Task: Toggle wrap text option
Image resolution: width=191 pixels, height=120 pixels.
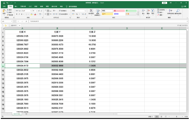Action: coord(63,11)
